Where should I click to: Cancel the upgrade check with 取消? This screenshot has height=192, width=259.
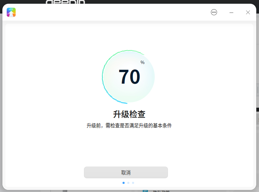(x=126, y=172)
